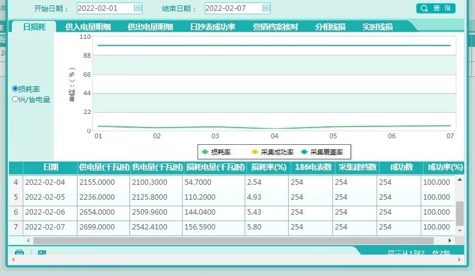Select the 损耗率 radio button
This screenshot has height=276, width=475.
[15, 89]
